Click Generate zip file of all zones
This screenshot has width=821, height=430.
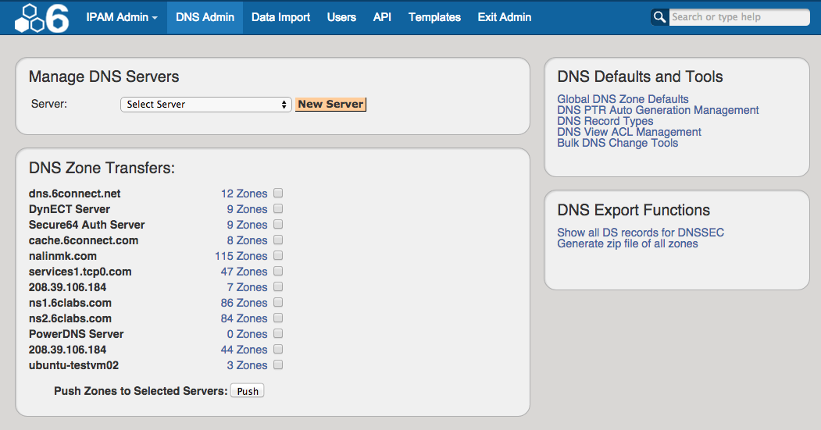pyautogui.click(x=627, y=243)
